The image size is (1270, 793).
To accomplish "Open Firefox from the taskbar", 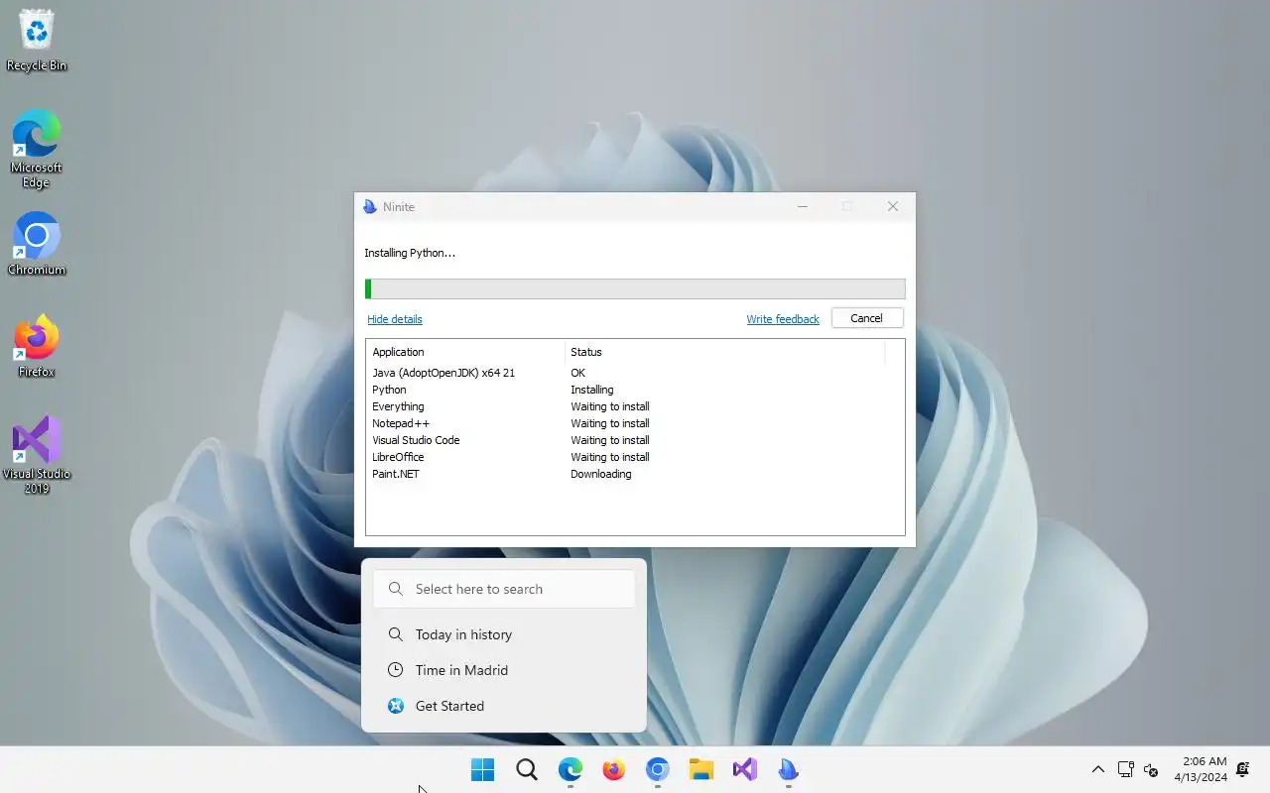I will 614,769.
